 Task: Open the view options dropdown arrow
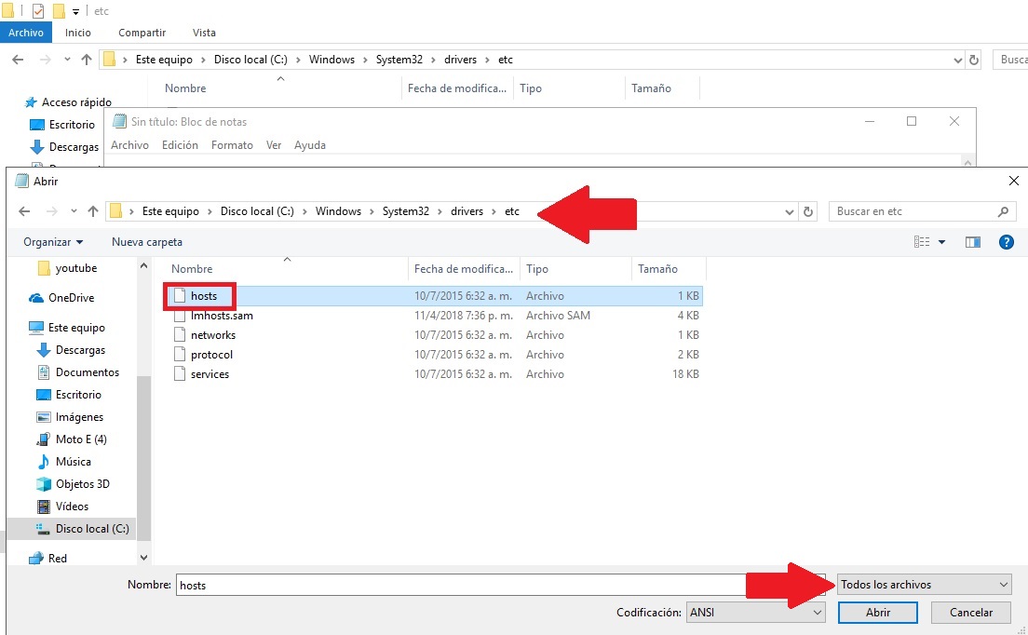tap(941, 242)
